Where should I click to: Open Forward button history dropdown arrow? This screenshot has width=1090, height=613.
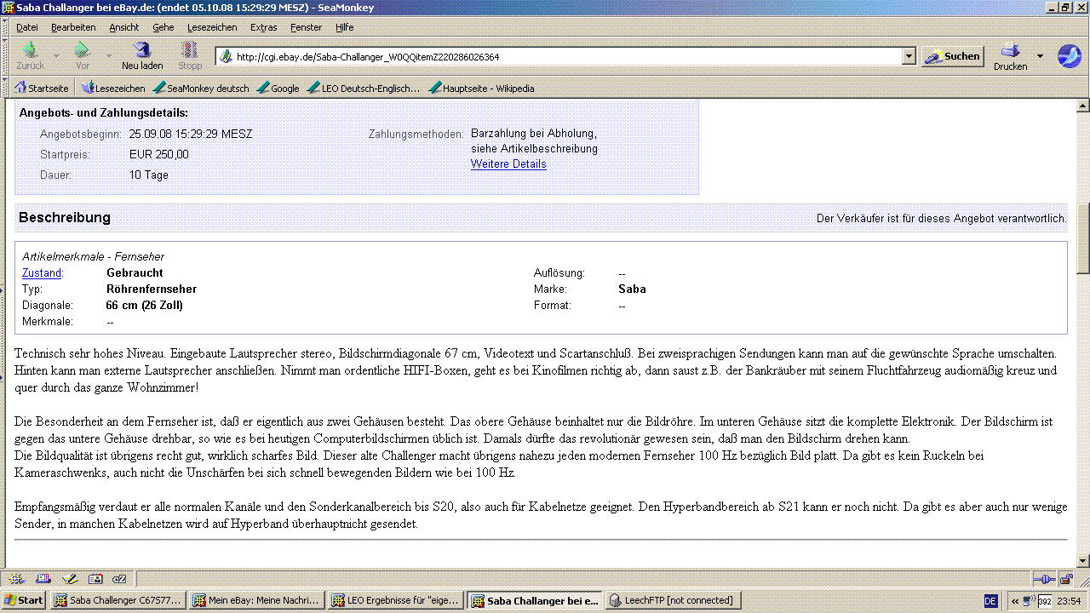tap(108, 56)
